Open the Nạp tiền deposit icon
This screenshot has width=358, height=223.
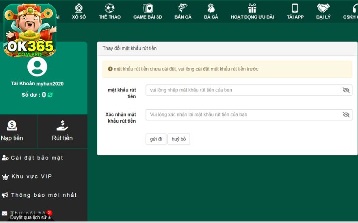(12, 126)
